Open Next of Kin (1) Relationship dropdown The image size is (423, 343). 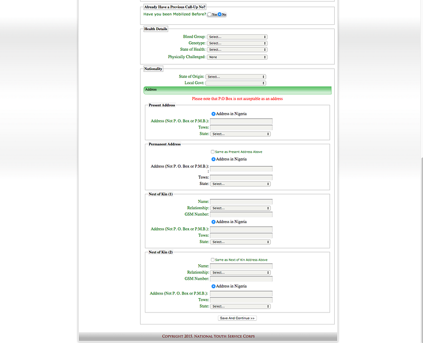click(x=241, y=208)
